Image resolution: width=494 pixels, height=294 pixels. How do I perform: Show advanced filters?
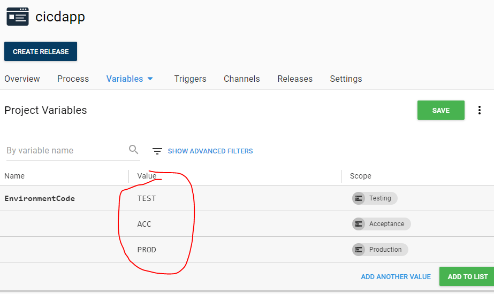(210, 151)
